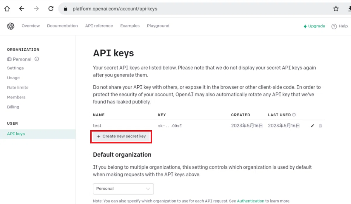351x204 pixels.
Task: Click the OpenAI logo icon
Action: (x=11, y=26)
